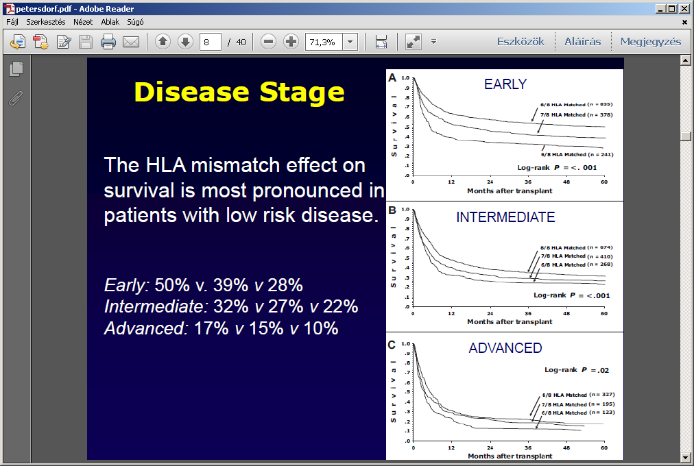This screenshot has width=694, height=466.
Task: Click the INTERMEDIATE chart heading
Action: (x=505, y=217)
